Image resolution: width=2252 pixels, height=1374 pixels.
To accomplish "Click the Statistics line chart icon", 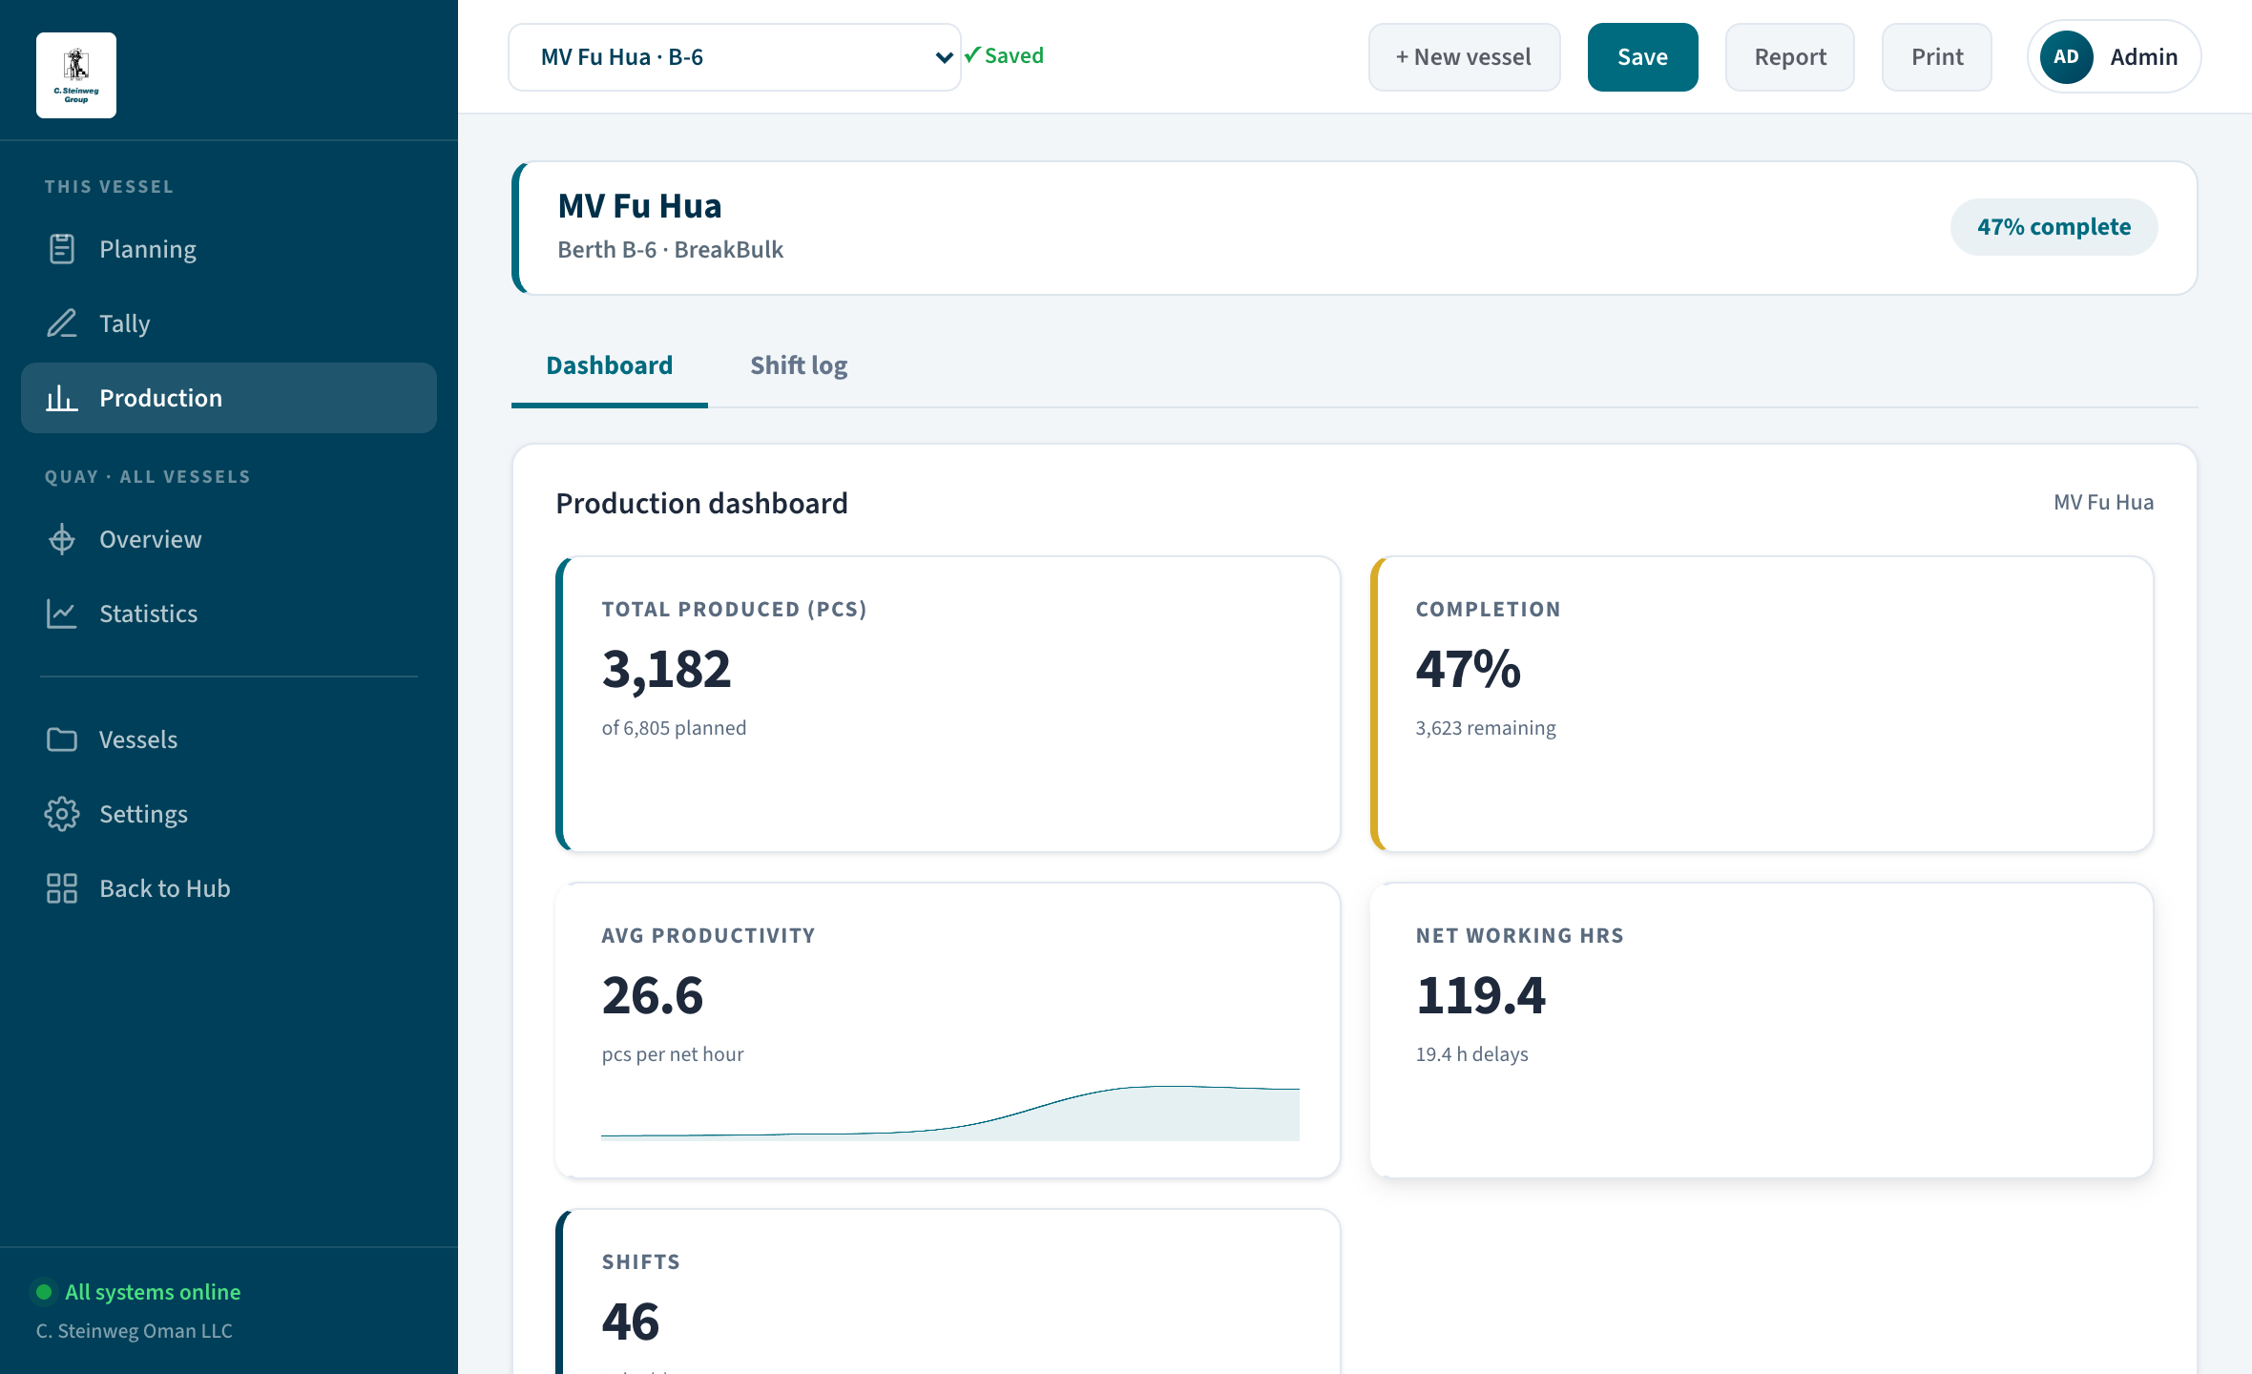I will (x=62, y=614).
